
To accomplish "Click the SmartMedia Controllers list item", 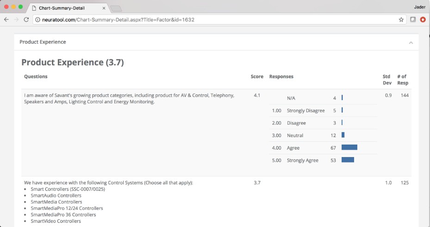I will click(x=56, y=202).
